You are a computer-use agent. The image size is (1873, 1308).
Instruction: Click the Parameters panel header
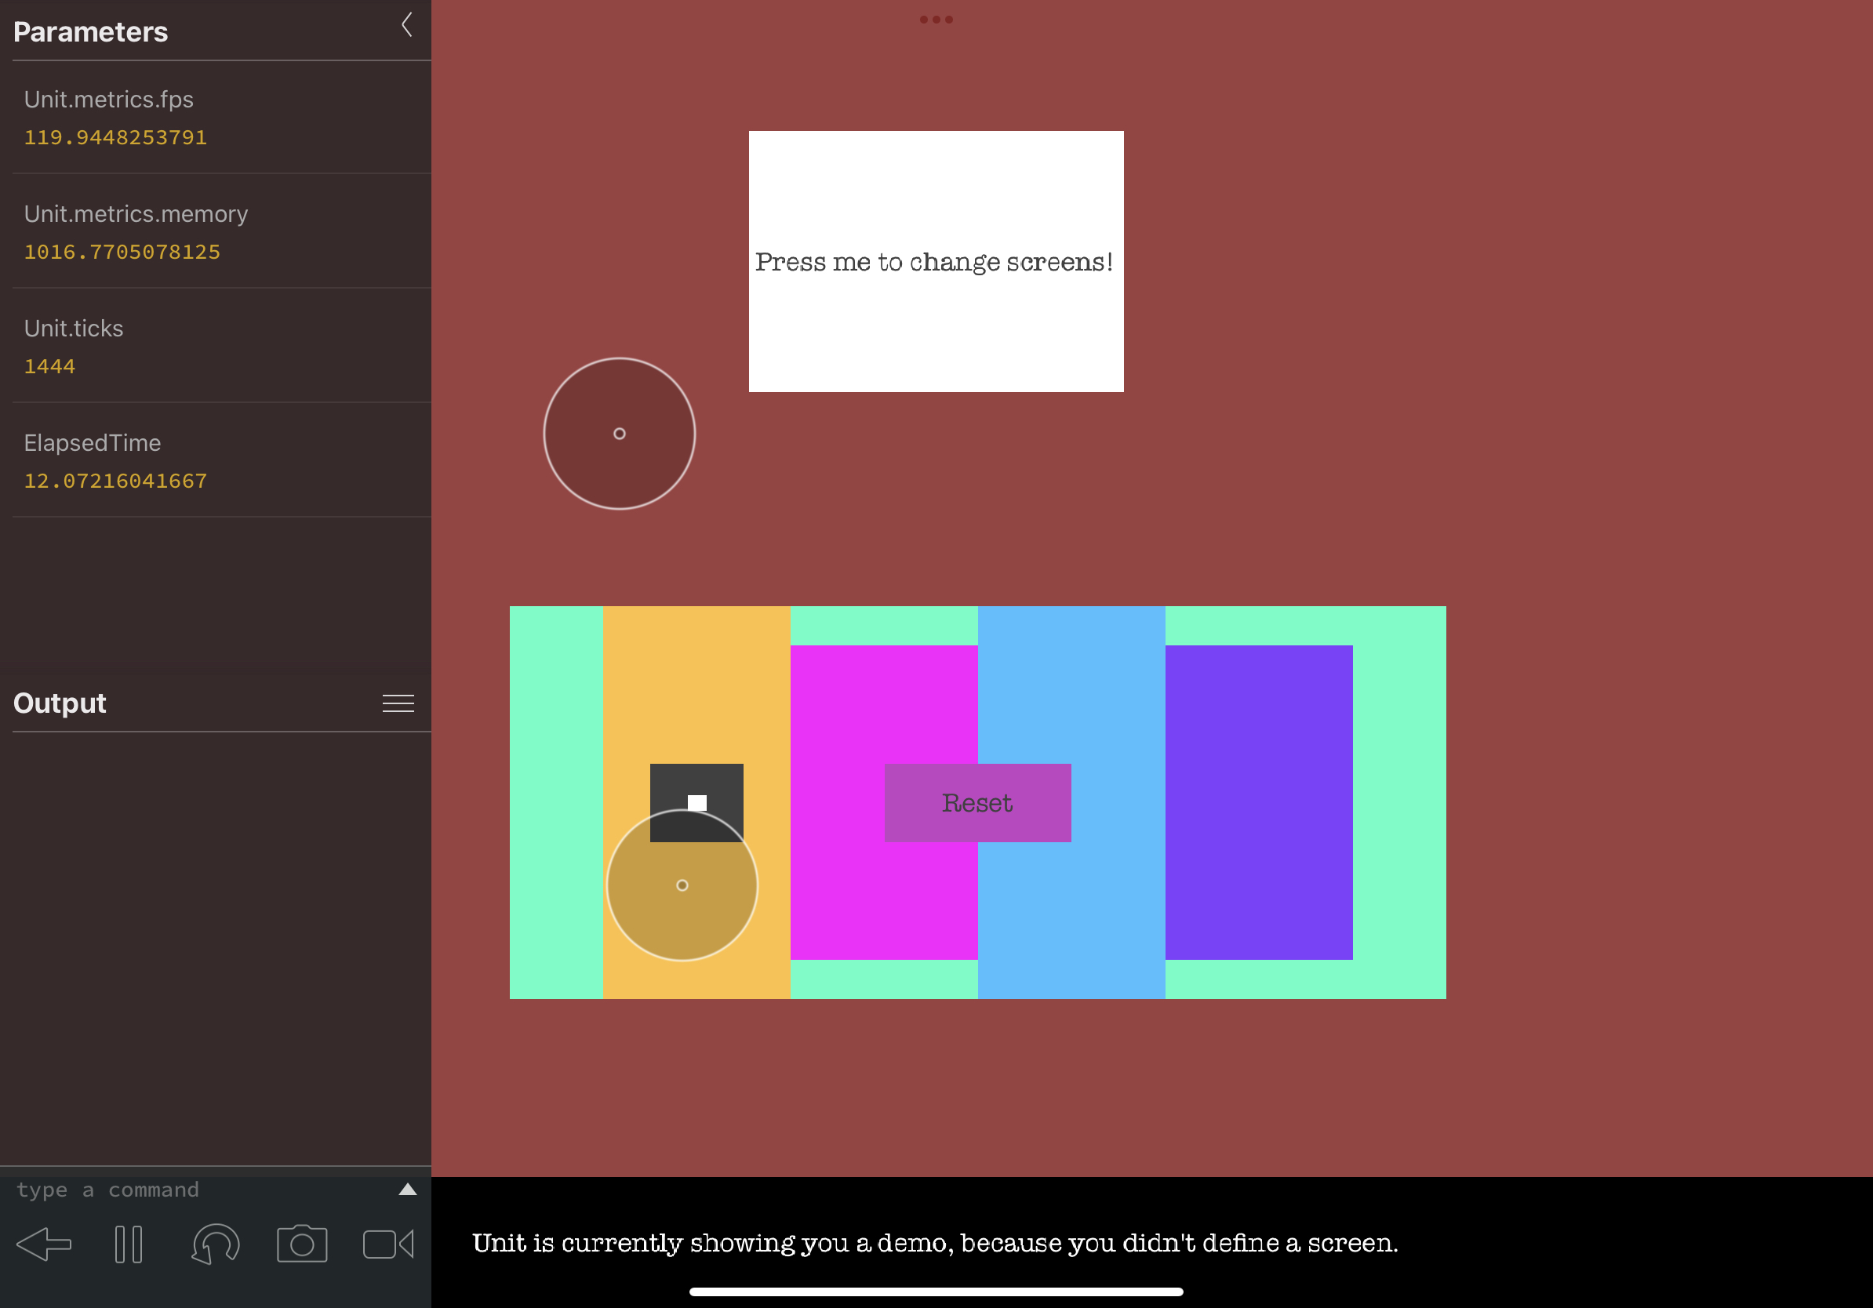click(x=90, y=32)
